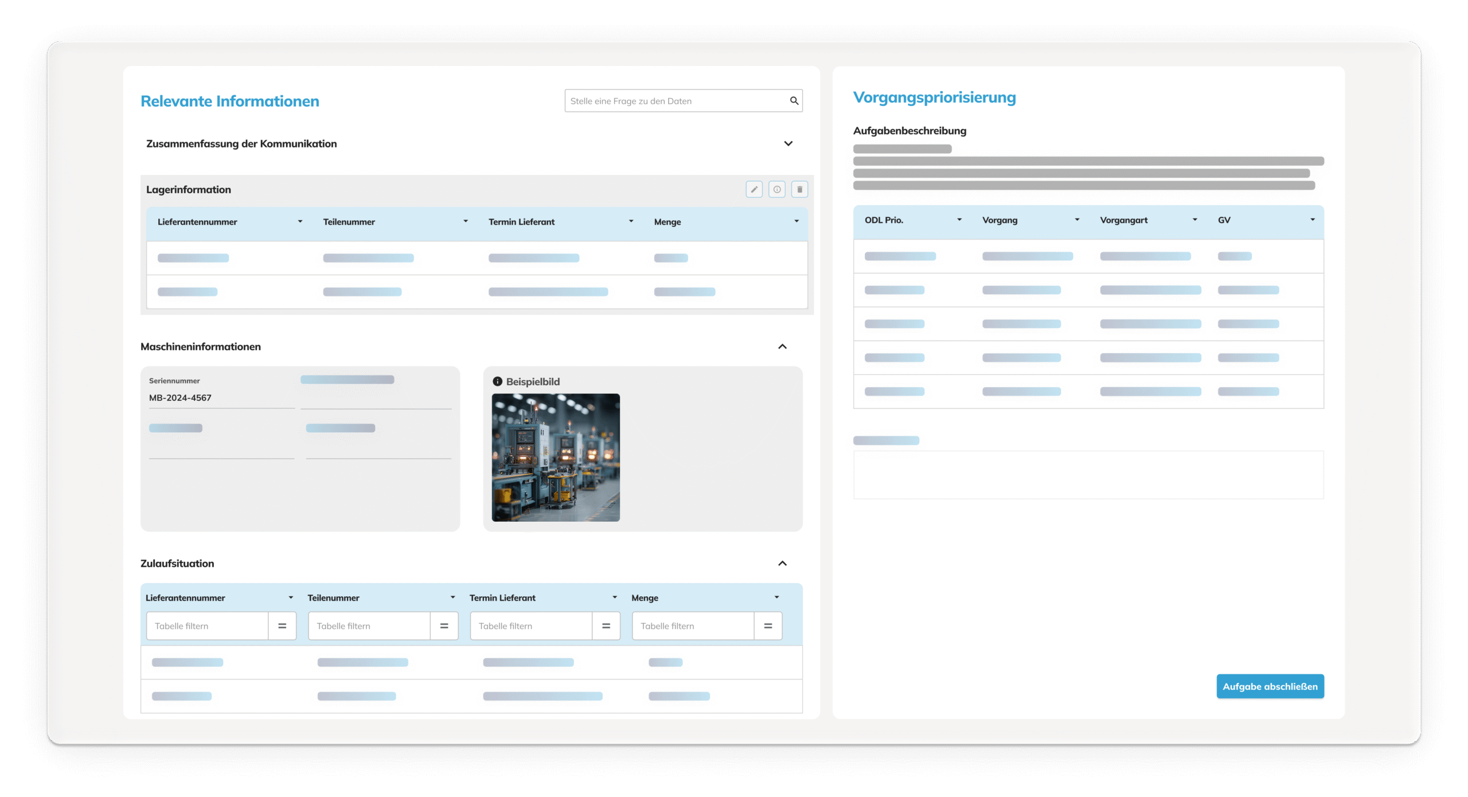
Task: Click the Beispielbild machine thumbnail
Action: click(556, 458)
